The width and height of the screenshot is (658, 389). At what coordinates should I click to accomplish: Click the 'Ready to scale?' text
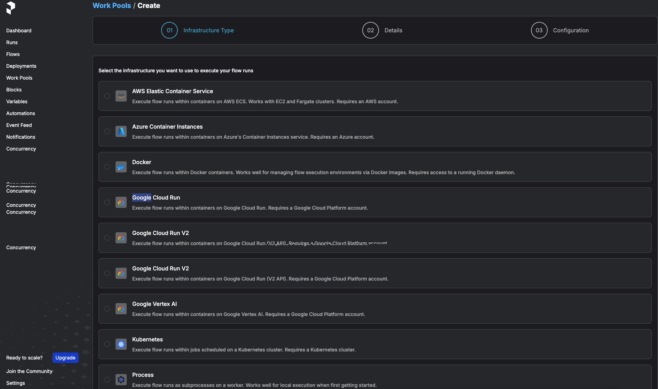point(24,358)
